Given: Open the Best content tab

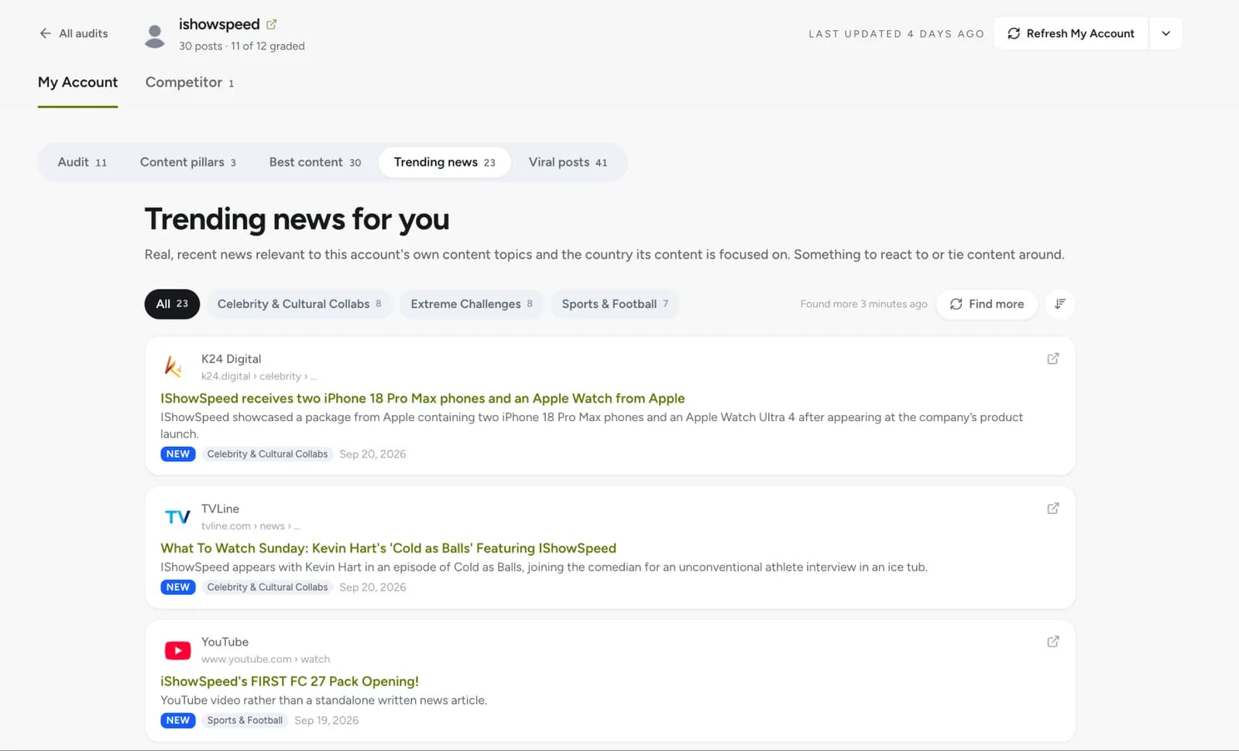Looking at the screenshot, I should pyautogui.click(x=315, y=162).
